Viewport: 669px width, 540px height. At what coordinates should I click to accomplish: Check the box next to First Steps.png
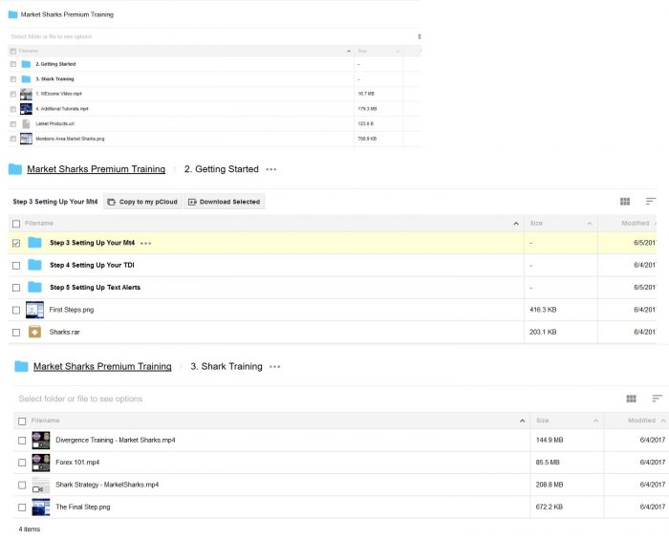pyautogui.click(x=16, y=310)
